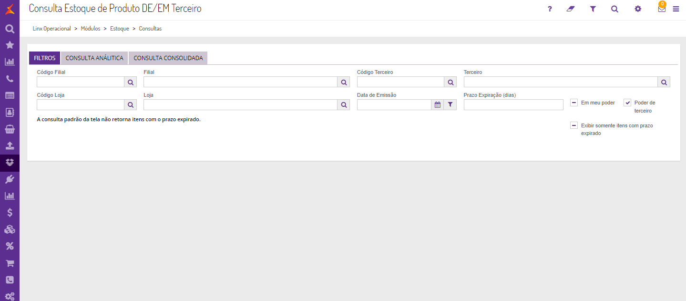Click the Estoque breadcrumb link
Viewport: 686px width, 301px height.
pyautogui.click(x=120, y=29)
